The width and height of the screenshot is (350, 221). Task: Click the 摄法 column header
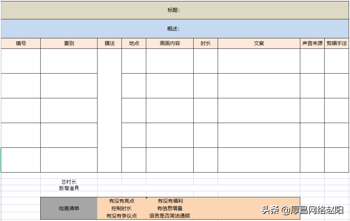coord(109,43)
